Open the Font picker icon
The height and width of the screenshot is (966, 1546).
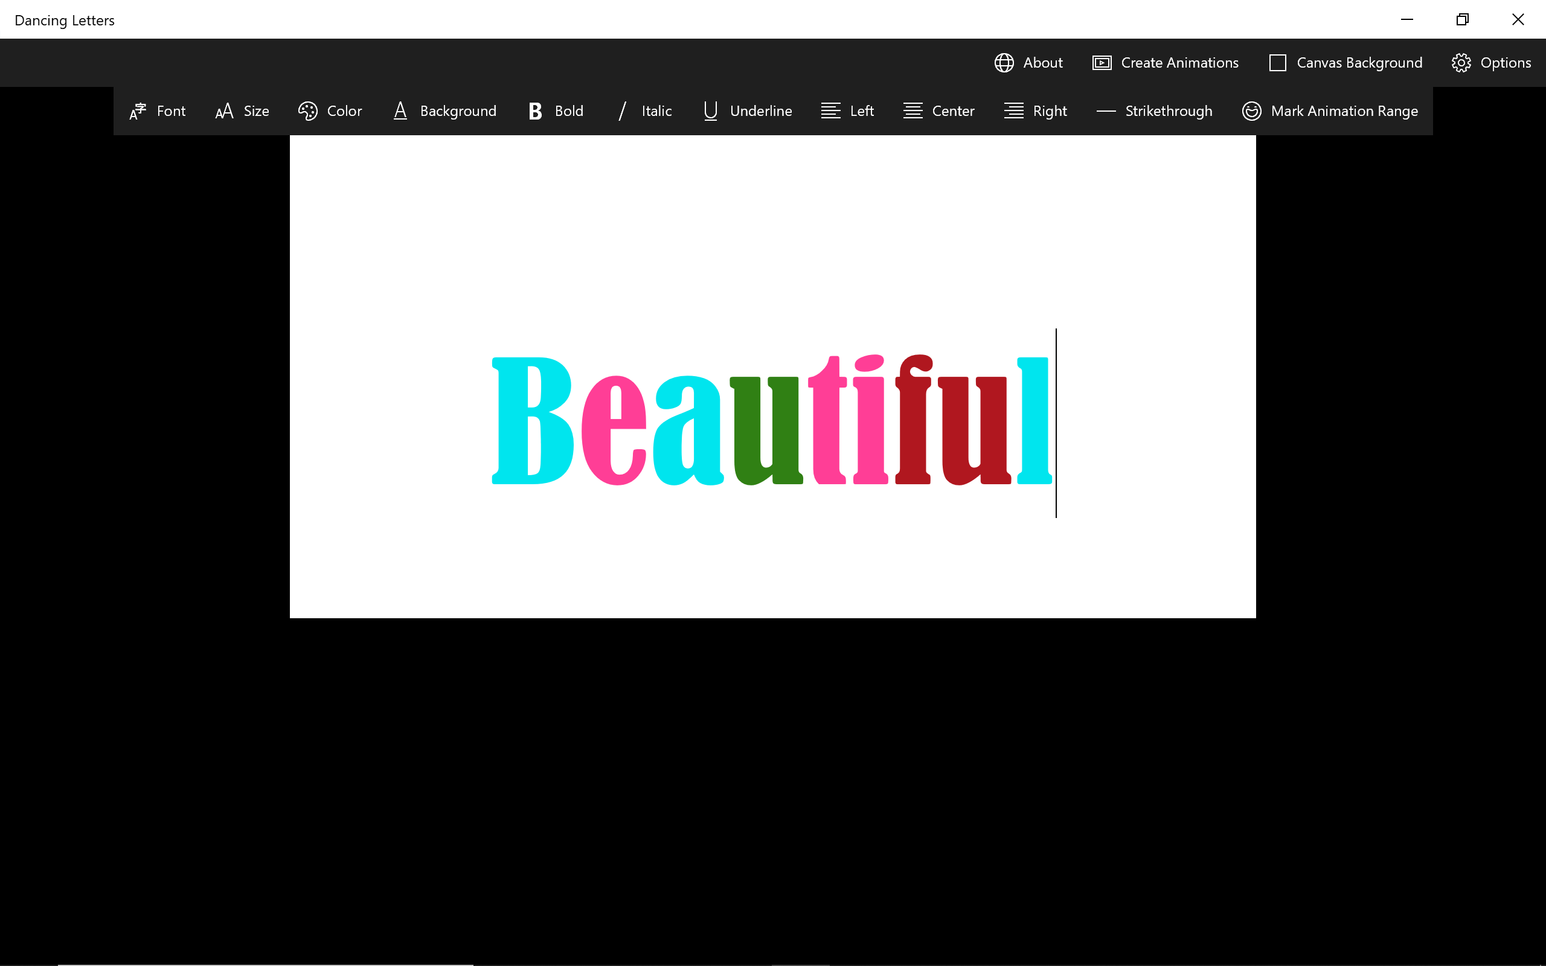tap(137, 111)
